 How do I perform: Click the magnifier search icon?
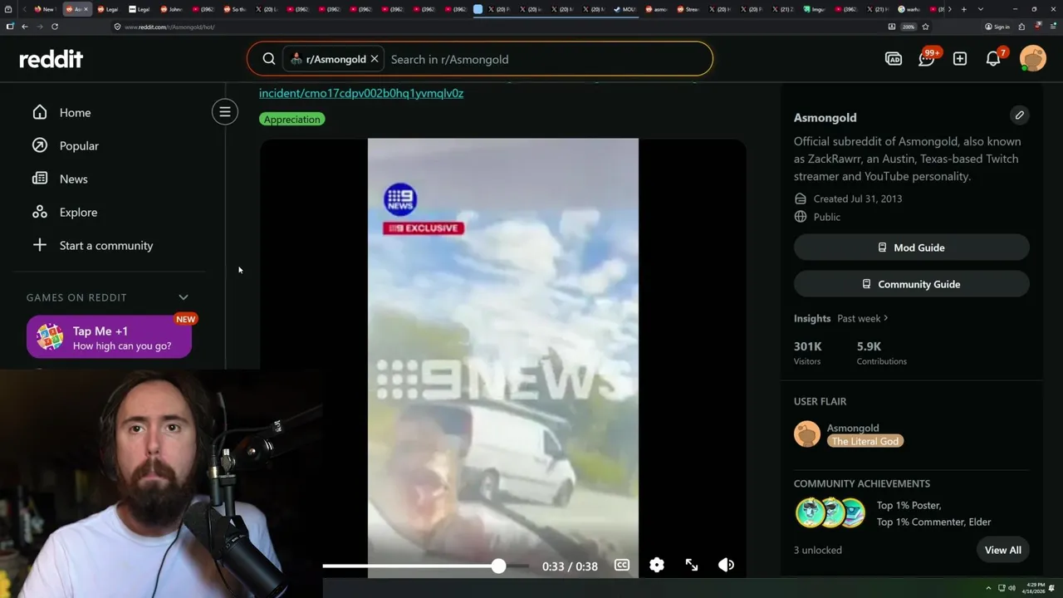pyautogui.click(x=269, y=59)
